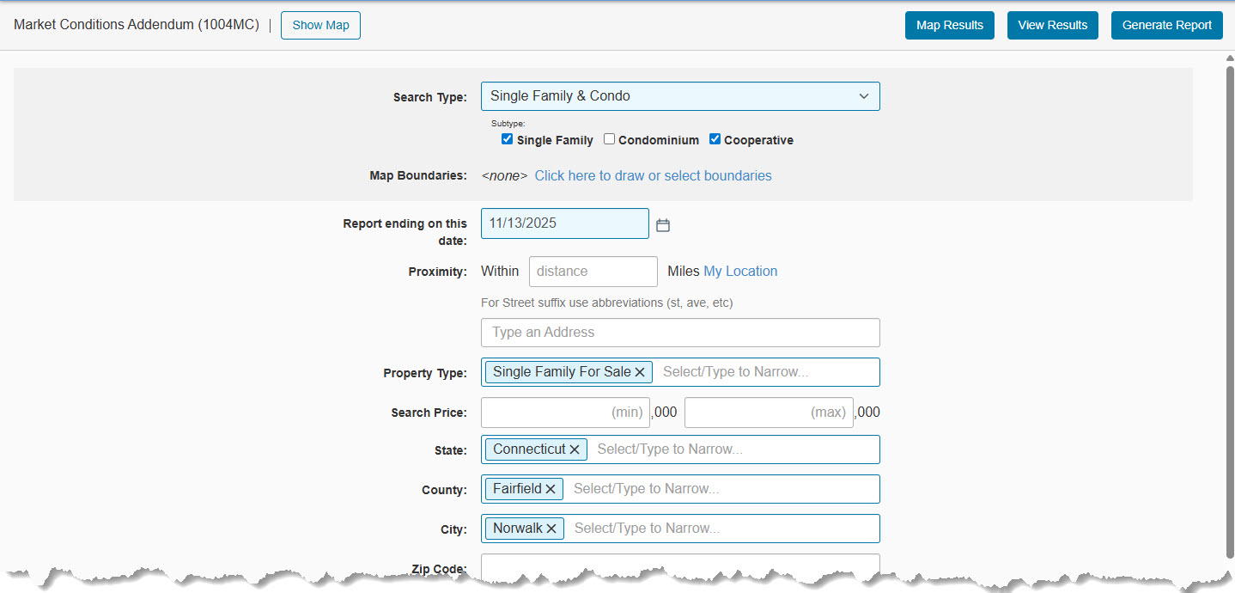
Task: Click the My Location link
Action: click(x=740, y=271)
